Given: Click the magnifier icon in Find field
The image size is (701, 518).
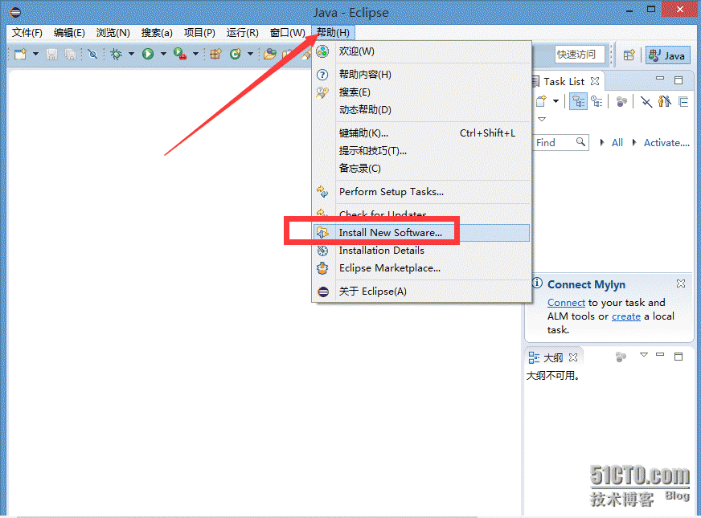Looking at the screenshot, I should pos(580,142).
